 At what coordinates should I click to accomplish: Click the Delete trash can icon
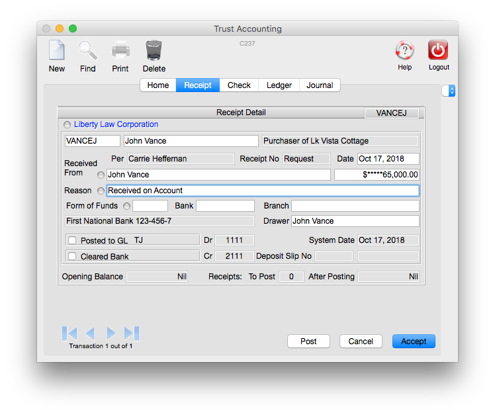pos(154,51)
